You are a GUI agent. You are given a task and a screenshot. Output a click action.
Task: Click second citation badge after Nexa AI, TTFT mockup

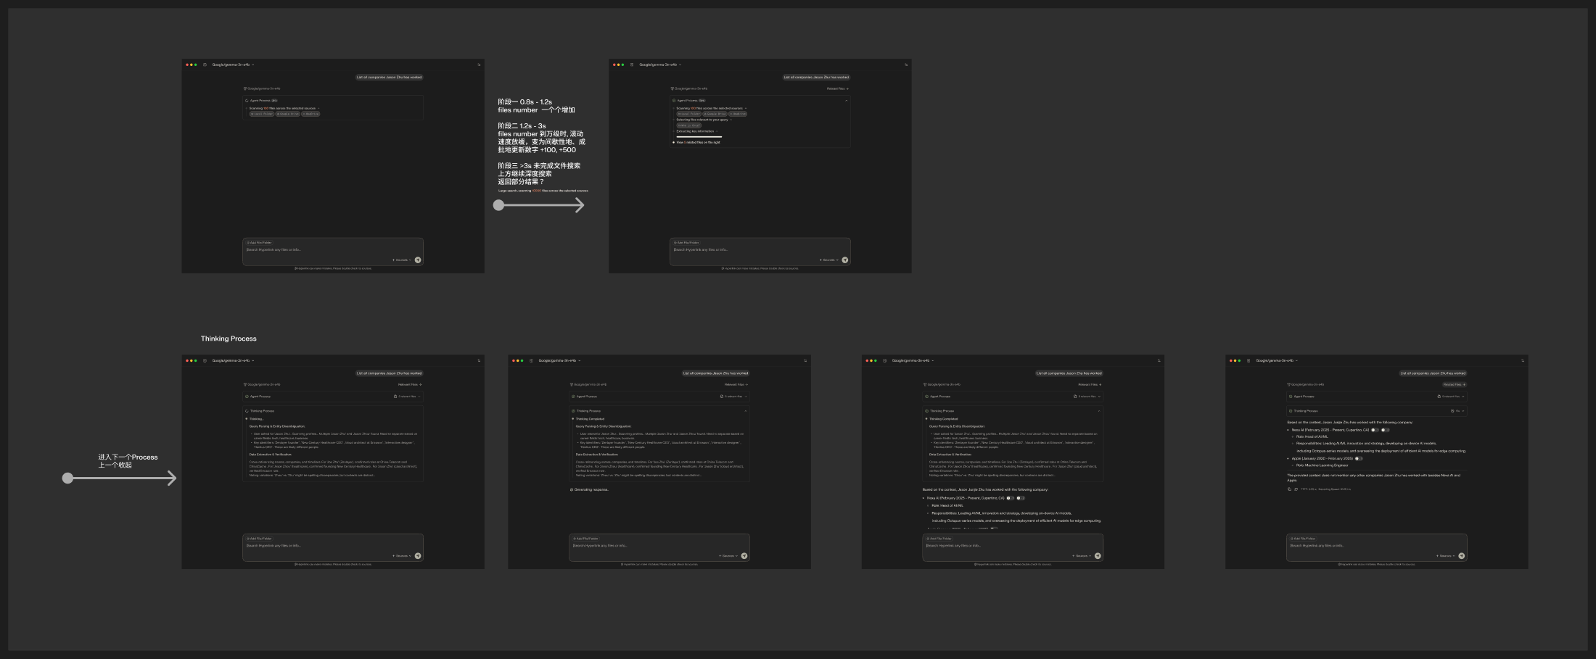(x=1385, y=430)
